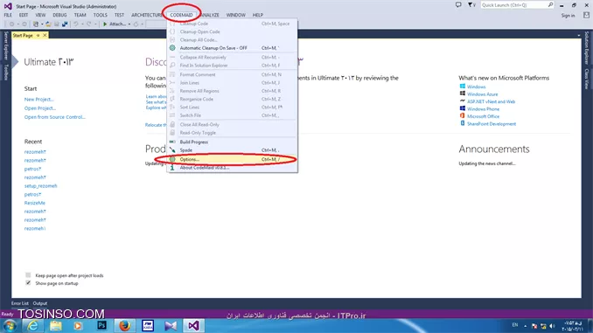Open the VIEW menu
Image resolution: width=593 pixels, height=333 pixels.
tap(40, 15)
